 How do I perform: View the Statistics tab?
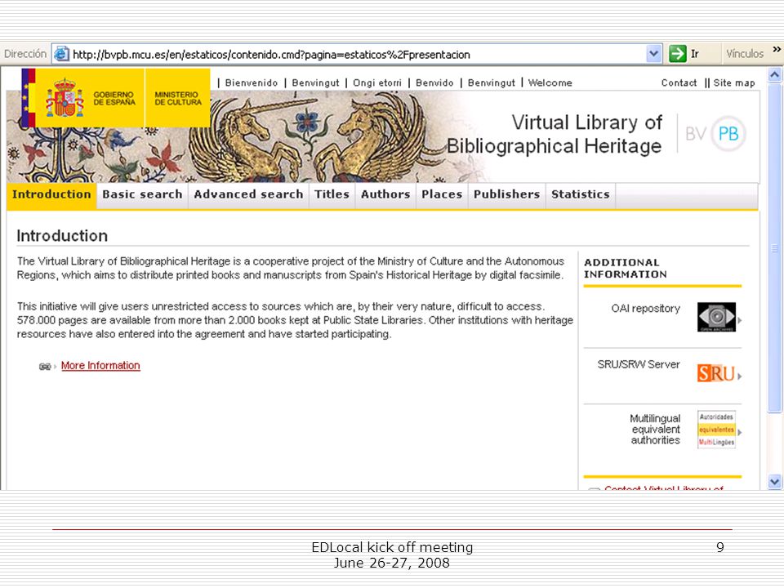pos(581,194)
